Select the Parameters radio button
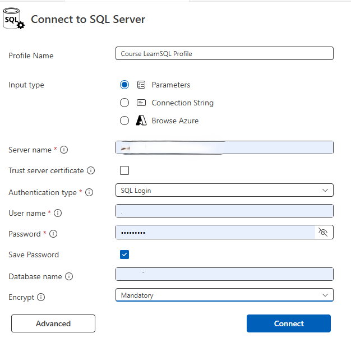The height and width of the screenshot is (347, 351). (124, 85)
